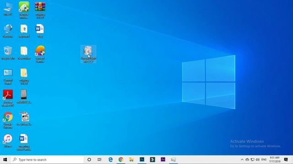Open Task View from the taskbar
293x164 pixels.
tap(99, 159)
